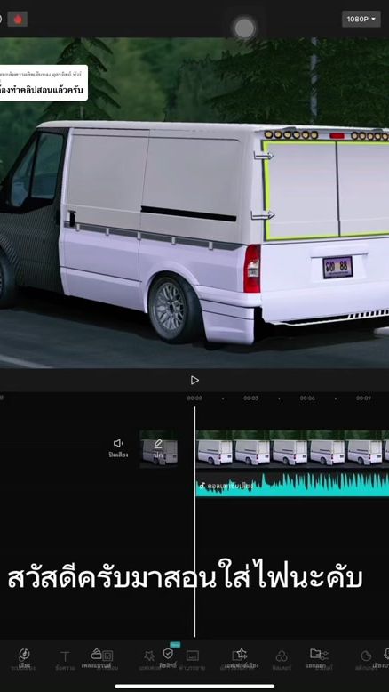Jump to the 00:06 timeline mark
The width and height of the screenshot is (389, 692).
click(307, 398)
